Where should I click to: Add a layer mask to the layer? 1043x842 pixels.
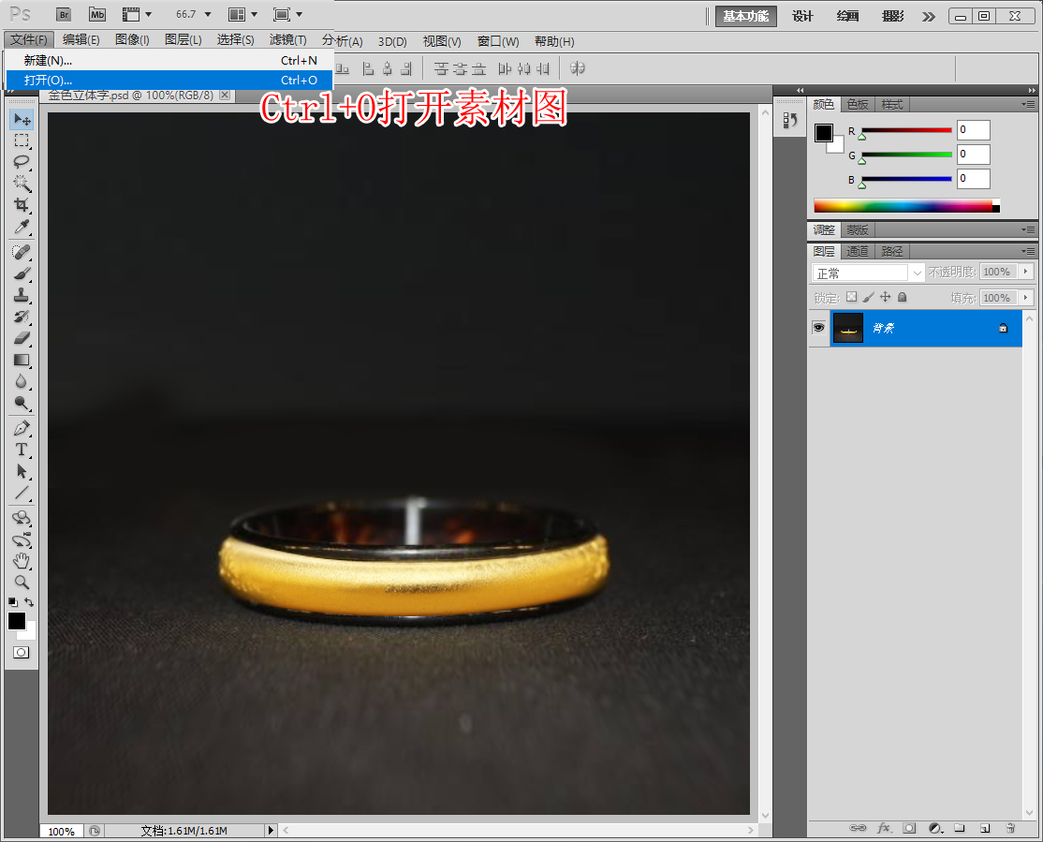point(909,828)
